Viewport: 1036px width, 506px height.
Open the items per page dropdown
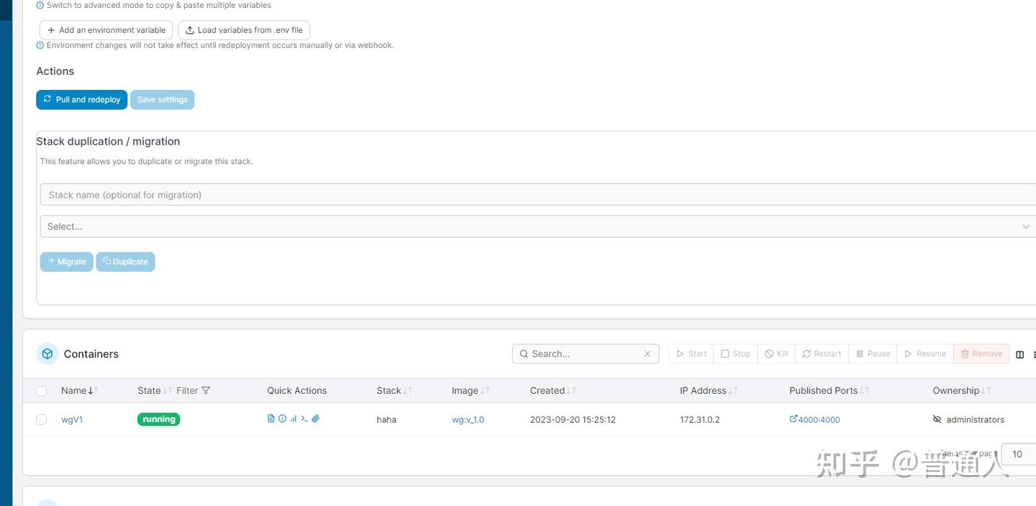pyautogui.click(x=1019, y=454)
